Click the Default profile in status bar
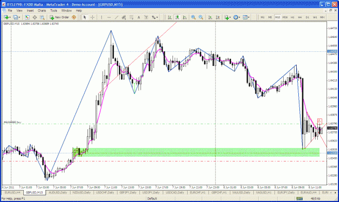Viewport: 339px width, 202px height. [x=152, y=199]
